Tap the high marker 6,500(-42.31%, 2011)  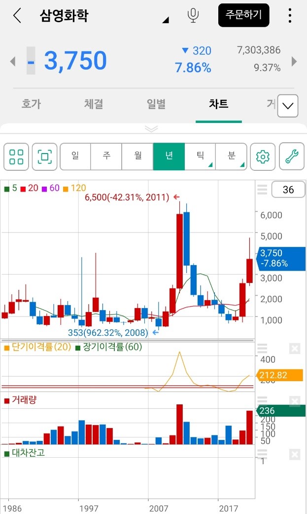pos(127,198)
